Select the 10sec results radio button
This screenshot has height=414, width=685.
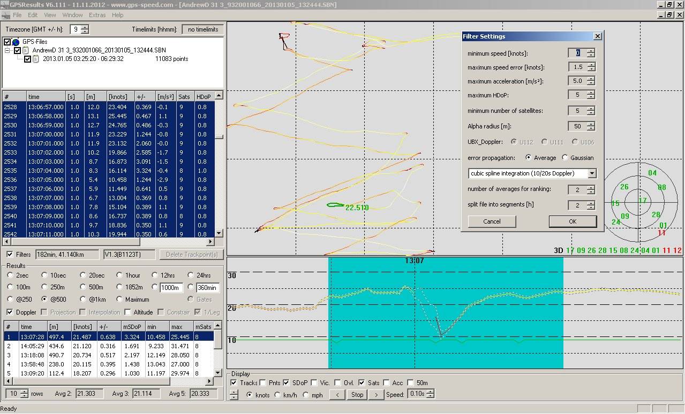(x=45, y=275)
